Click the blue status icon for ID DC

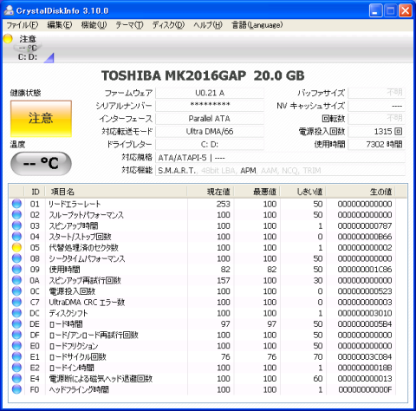pyautogui.click(x=16, y=313)
